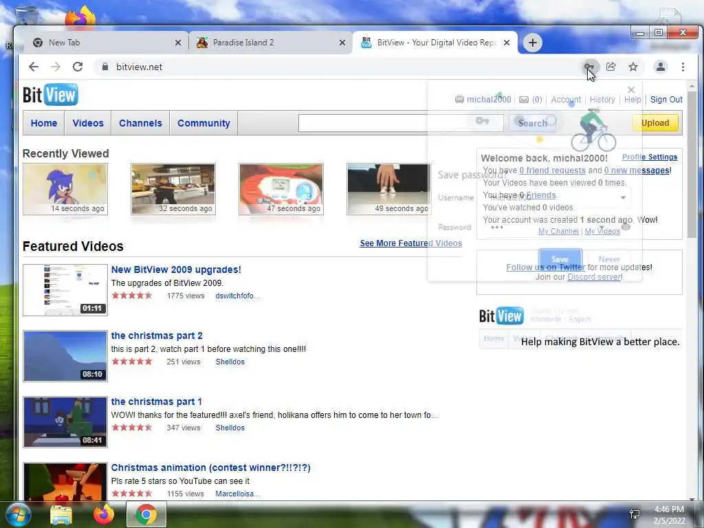This screenshot has width=704, height=528.
Task: Switch to the Paradise Island 2 tab
Action: [271, 43]
